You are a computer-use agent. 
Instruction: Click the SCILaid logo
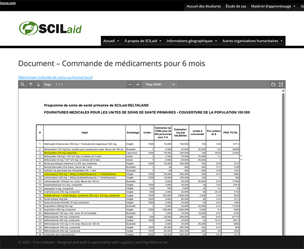50,28
